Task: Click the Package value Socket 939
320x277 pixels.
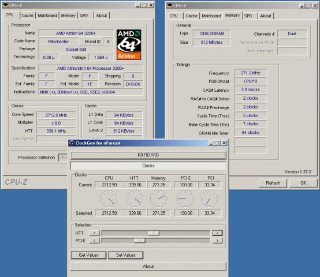Action: coord(76,49)
